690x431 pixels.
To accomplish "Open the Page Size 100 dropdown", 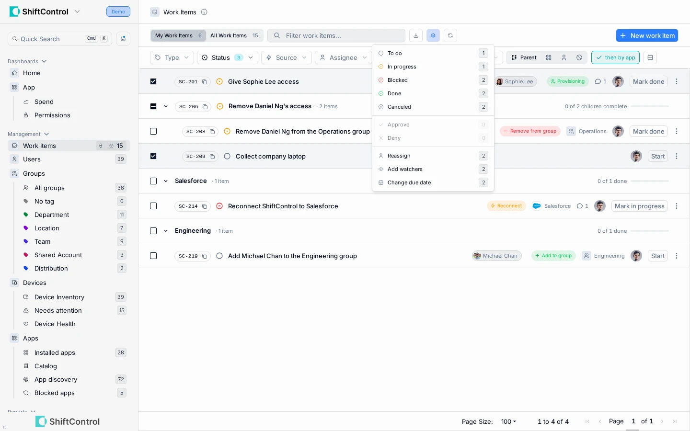I will pos(508,421).
